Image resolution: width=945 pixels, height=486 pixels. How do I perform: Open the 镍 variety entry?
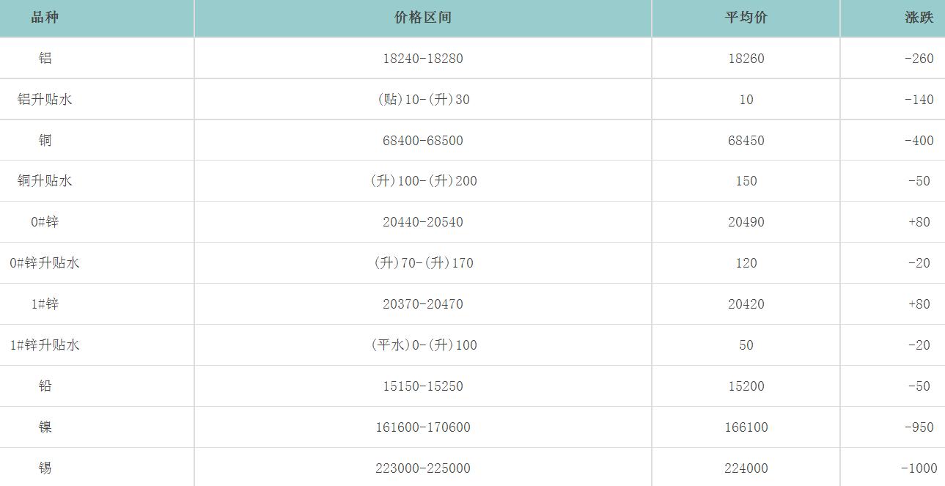click(45, 427)
